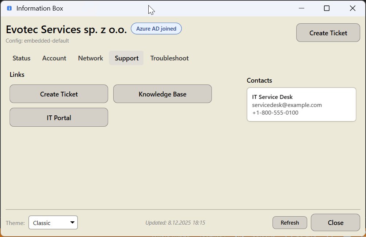Open the Knowledge Base link button
Image resolution: width=366 pixels, height=237 pixels.
pos(163,94)
